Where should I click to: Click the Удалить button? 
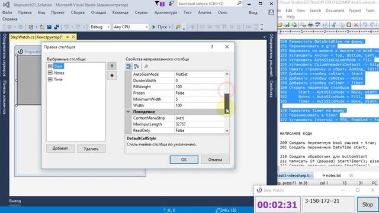91,149
